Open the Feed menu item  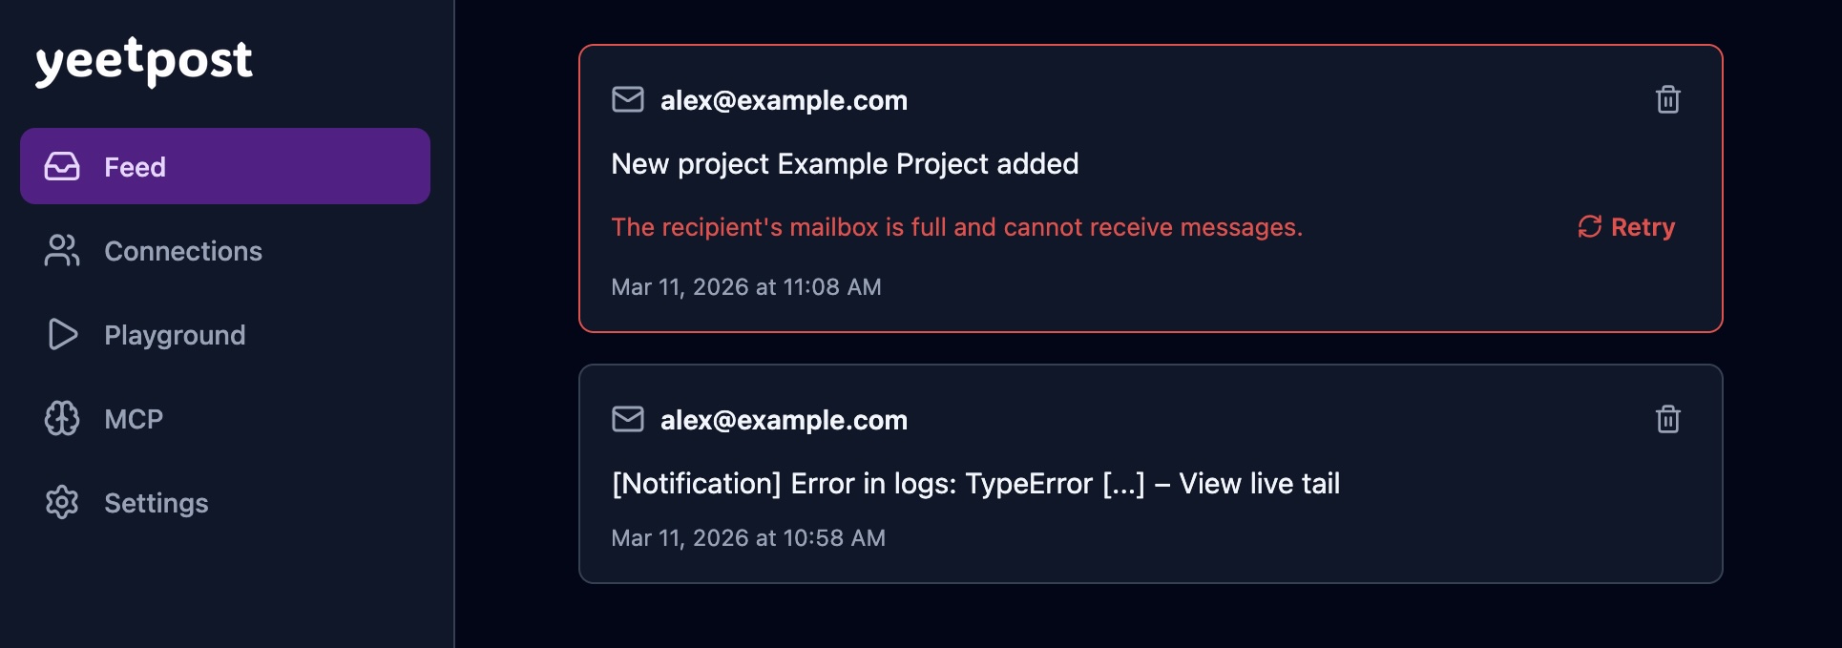pos(135,167)
